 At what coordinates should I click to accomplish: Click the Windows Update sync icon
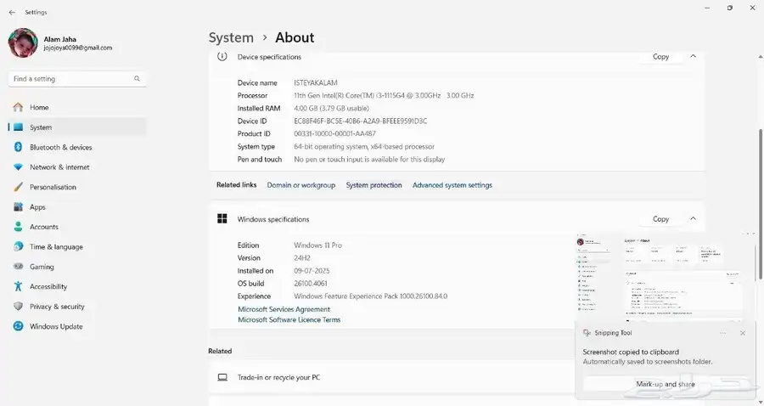click(x=18, y=326)
